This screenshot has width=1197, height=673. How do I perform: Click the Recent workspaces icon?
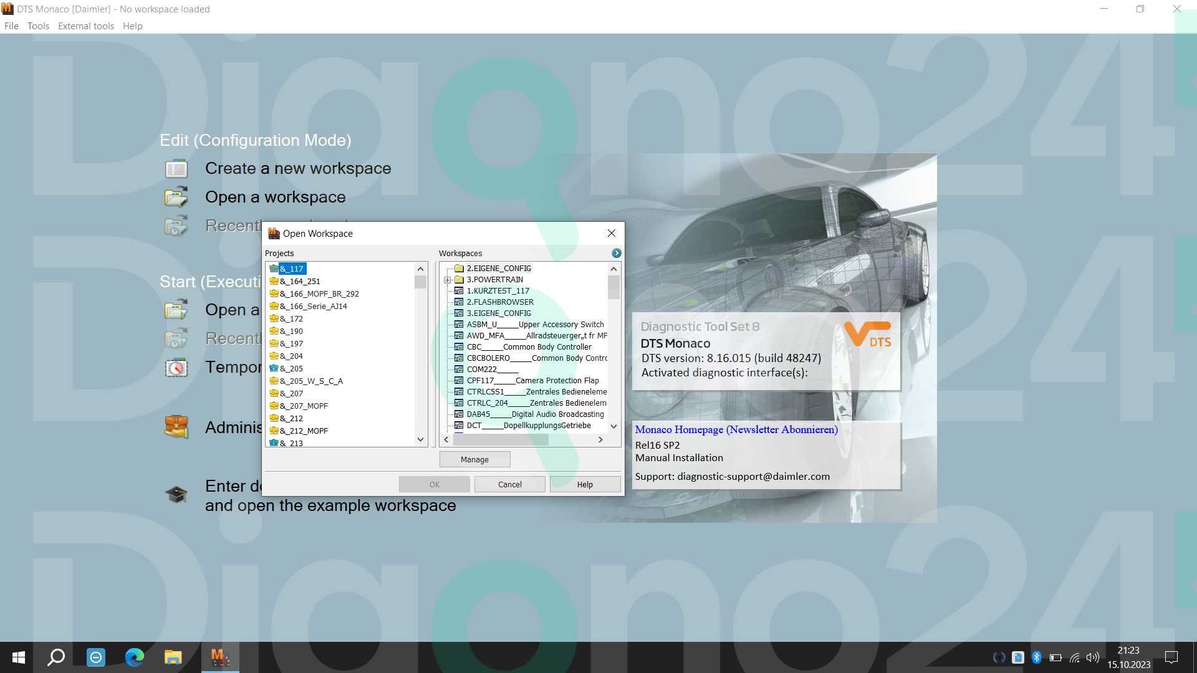[x=176, y=226]
